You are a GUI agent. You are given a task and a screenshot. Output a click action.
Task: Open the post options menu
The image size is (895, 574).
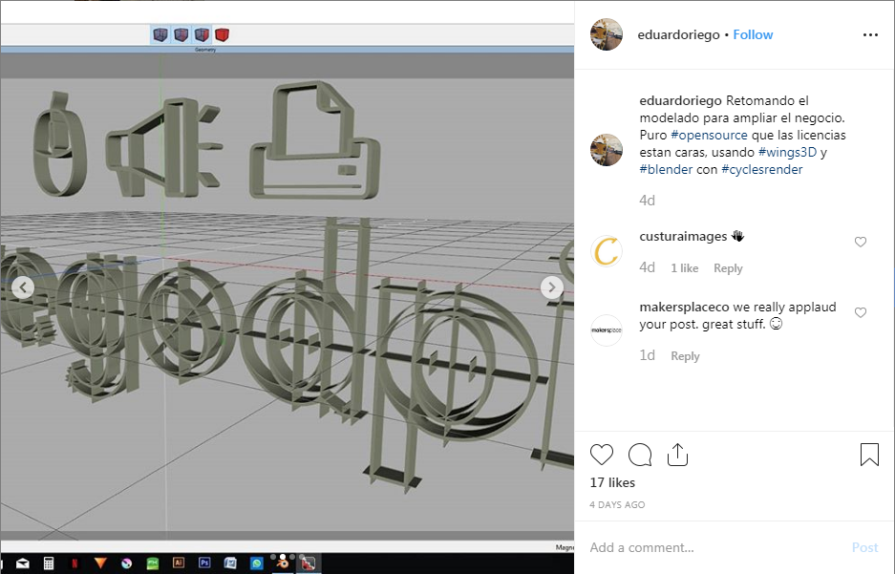coord(870,34)
